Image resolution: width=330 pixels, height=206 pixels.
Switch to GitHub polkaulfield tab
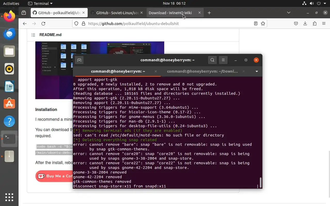pos(59,13)
